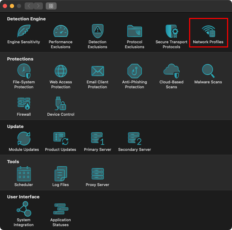Image resolution: width=232 pixels, height=230 pixels.
Task: Click Secure Transport Protocols icon
Action: (x=172, y=32)
